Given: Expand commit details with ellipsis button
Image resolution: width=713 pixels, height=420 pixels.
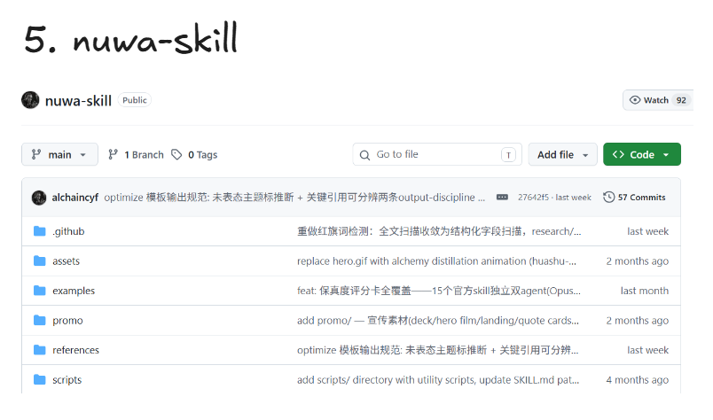Looking at the screenshot, I should [502, 198].
